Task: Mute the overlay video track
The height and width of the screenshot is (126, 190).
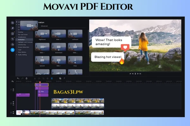Action: point(13,103)
